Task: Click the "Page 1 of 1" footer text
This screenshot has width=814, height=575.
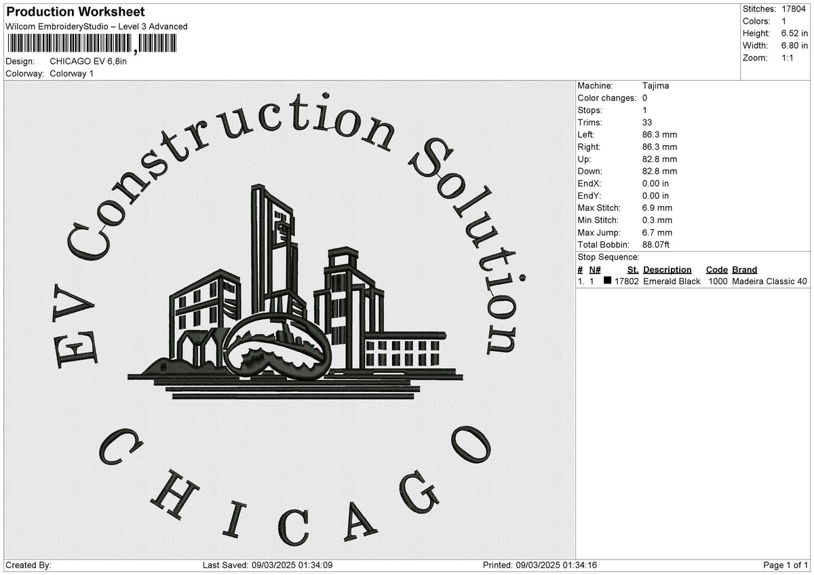Action: coord(786,566)
